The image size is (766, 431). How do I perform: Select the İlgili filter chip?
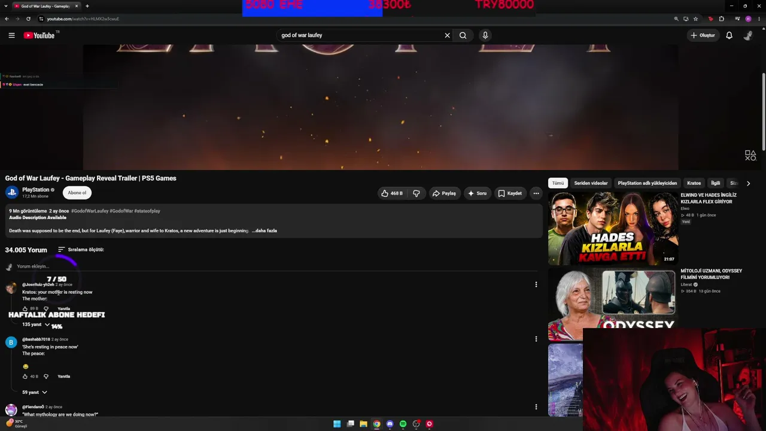coord(715,183)
